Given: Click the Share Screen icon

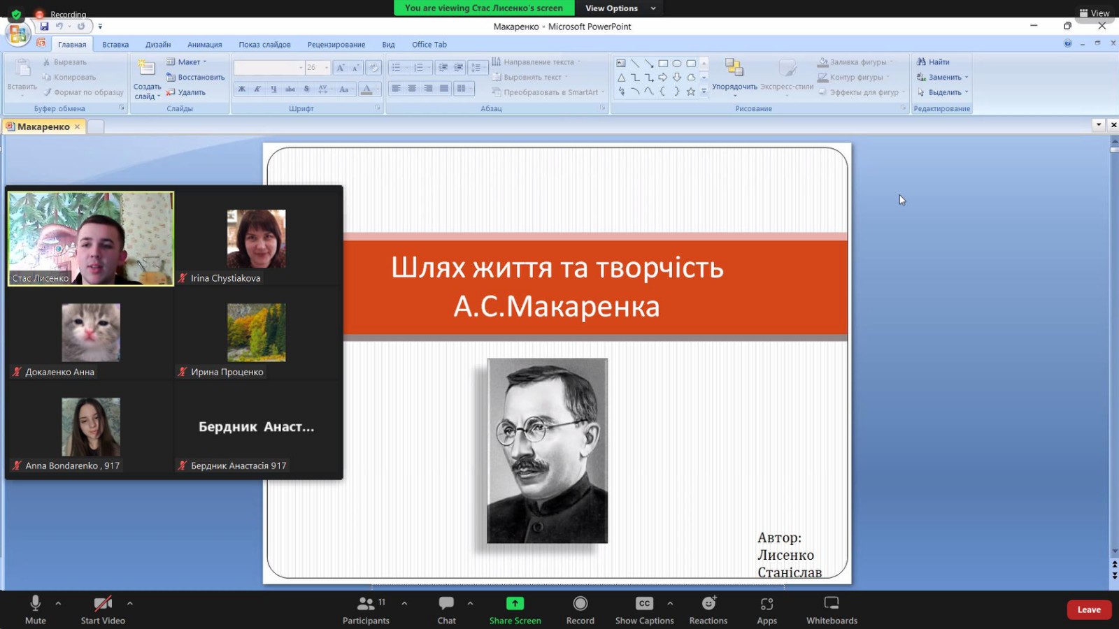Looking at the screenshot, I should pyautogui.click(x=515, y=604).
